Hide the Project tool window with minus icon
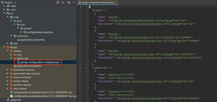Viewport: 217px width, 102px height. coord(74,2)
